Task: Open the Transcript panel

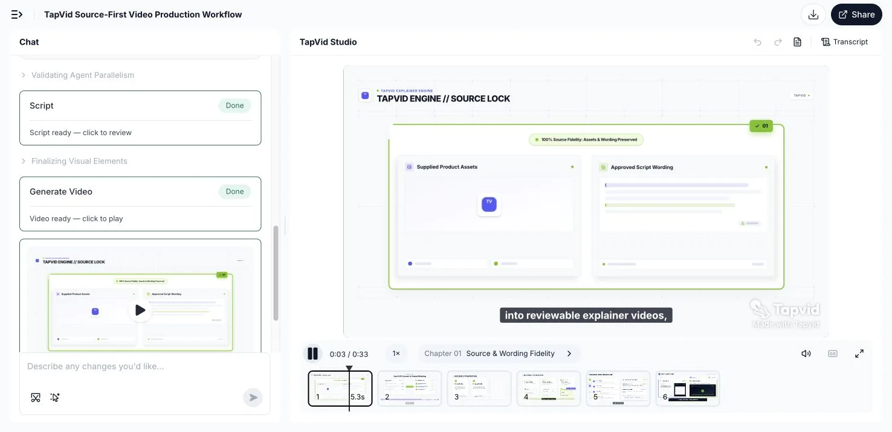Action: click(844, 42)
